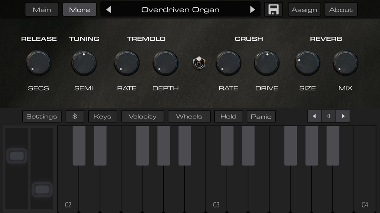Toggle the Wheels display

[189, 116]
